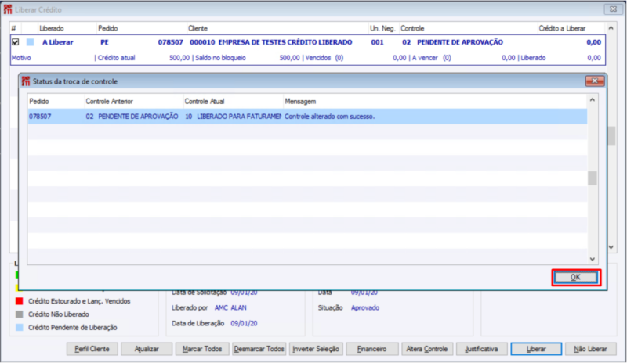
Task: Click the 'Aprovado' Situação value
Action: [x=365, y=308]
